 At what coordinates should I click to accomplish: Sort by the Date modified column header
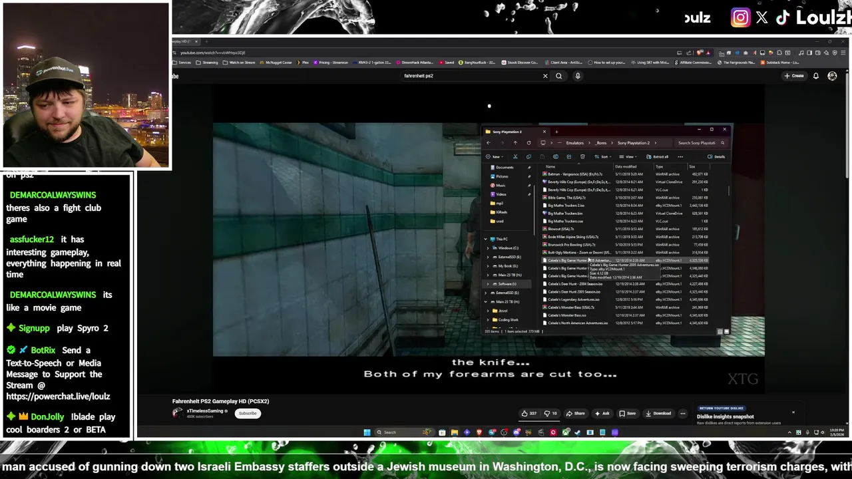[x=626, y=166]
